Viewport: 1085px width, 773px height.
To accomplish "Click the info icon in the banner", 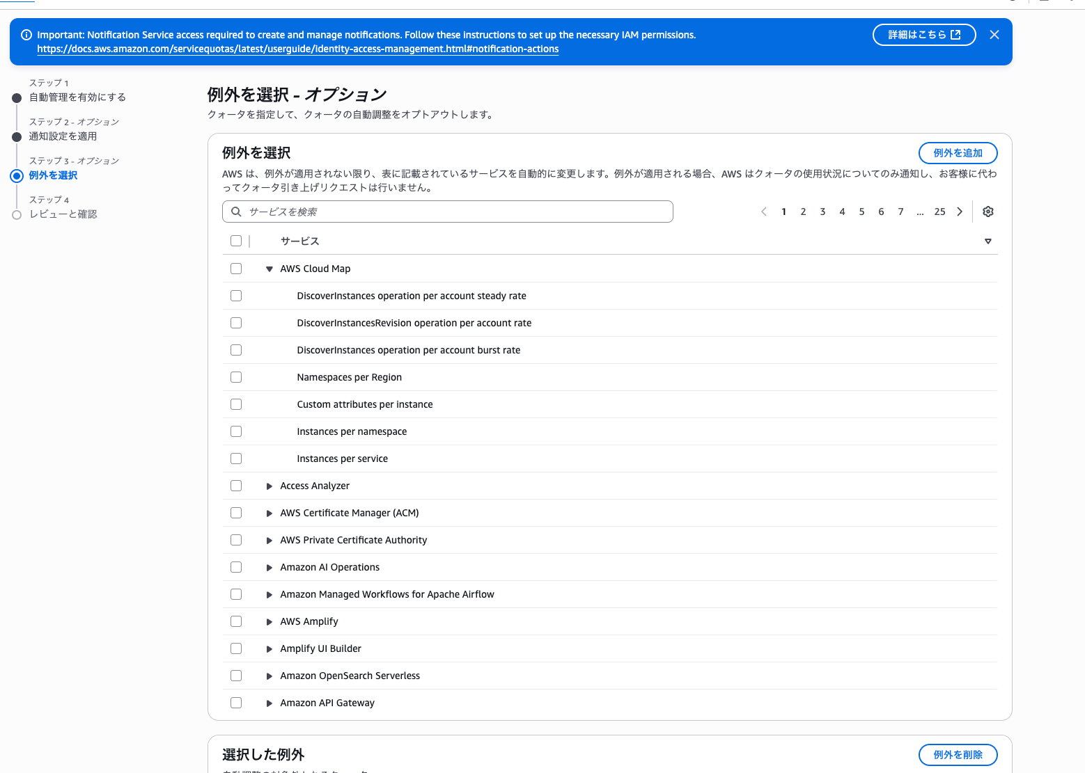I will 26,35.
